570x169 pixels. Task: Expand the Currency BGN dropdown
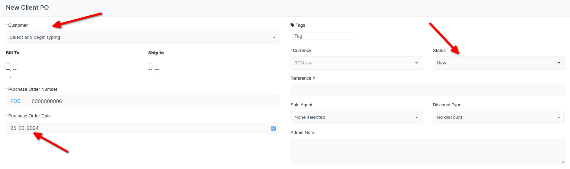(x=356, y=63)
